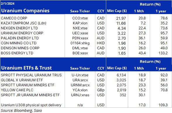This screenshot has height=113, width=172.
Task: Click the YELLOW CAKE PLC name cell
Action: point(17,90)
